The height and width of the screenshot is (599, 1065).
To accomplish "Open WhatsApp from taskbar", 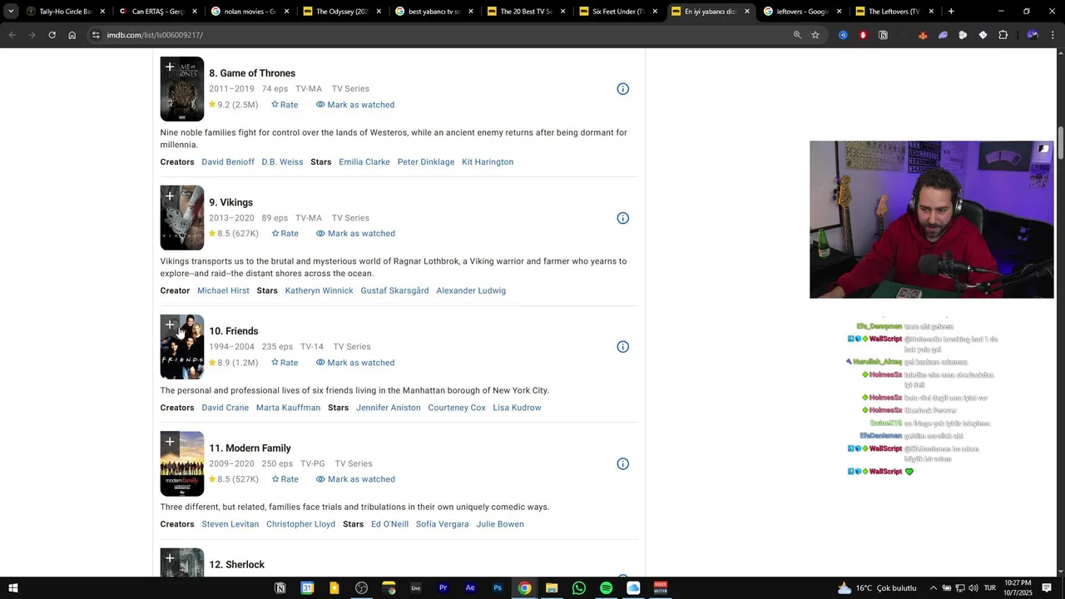I will [579, 588].
